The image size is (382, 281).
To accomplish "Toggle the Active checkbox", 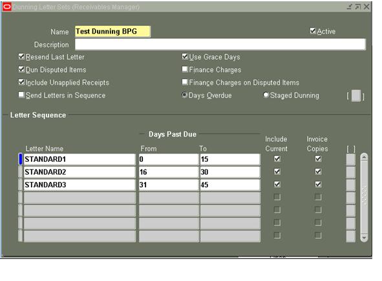I will (313, 31).
